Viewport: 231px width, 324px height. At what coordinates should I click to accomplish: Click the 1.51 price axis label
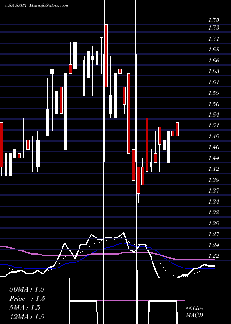(x=213, y=125)
